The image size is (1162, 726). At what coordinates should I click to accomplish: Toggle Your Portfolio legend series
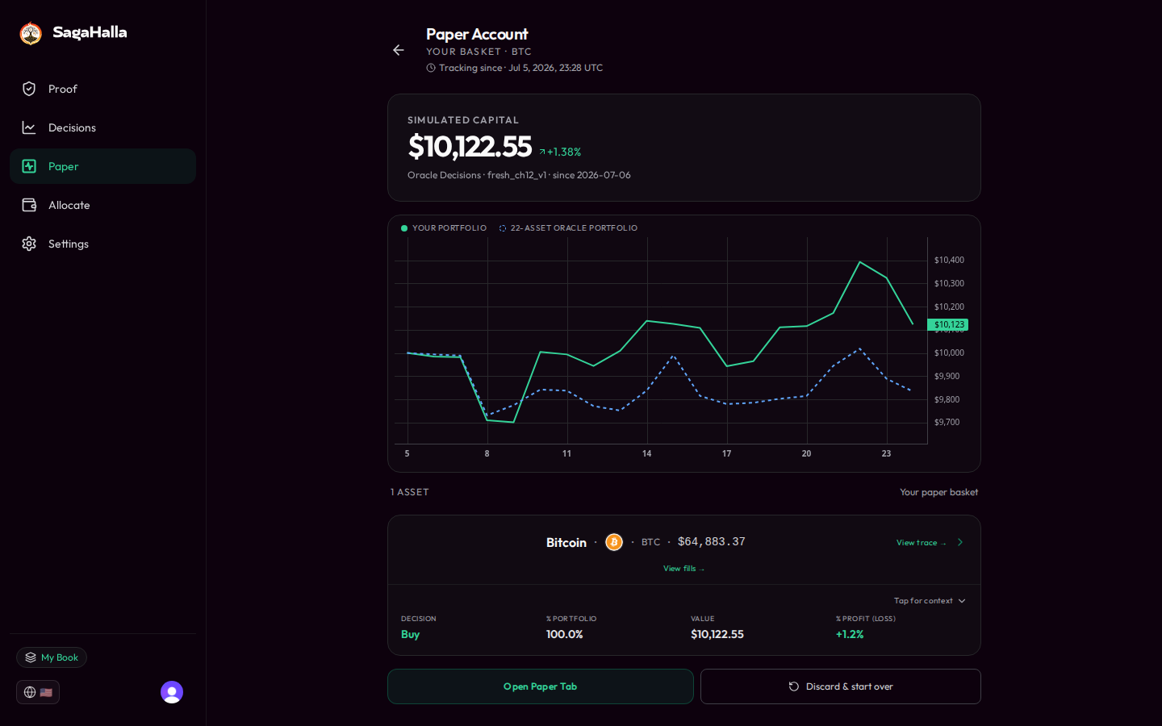(444, 228)
